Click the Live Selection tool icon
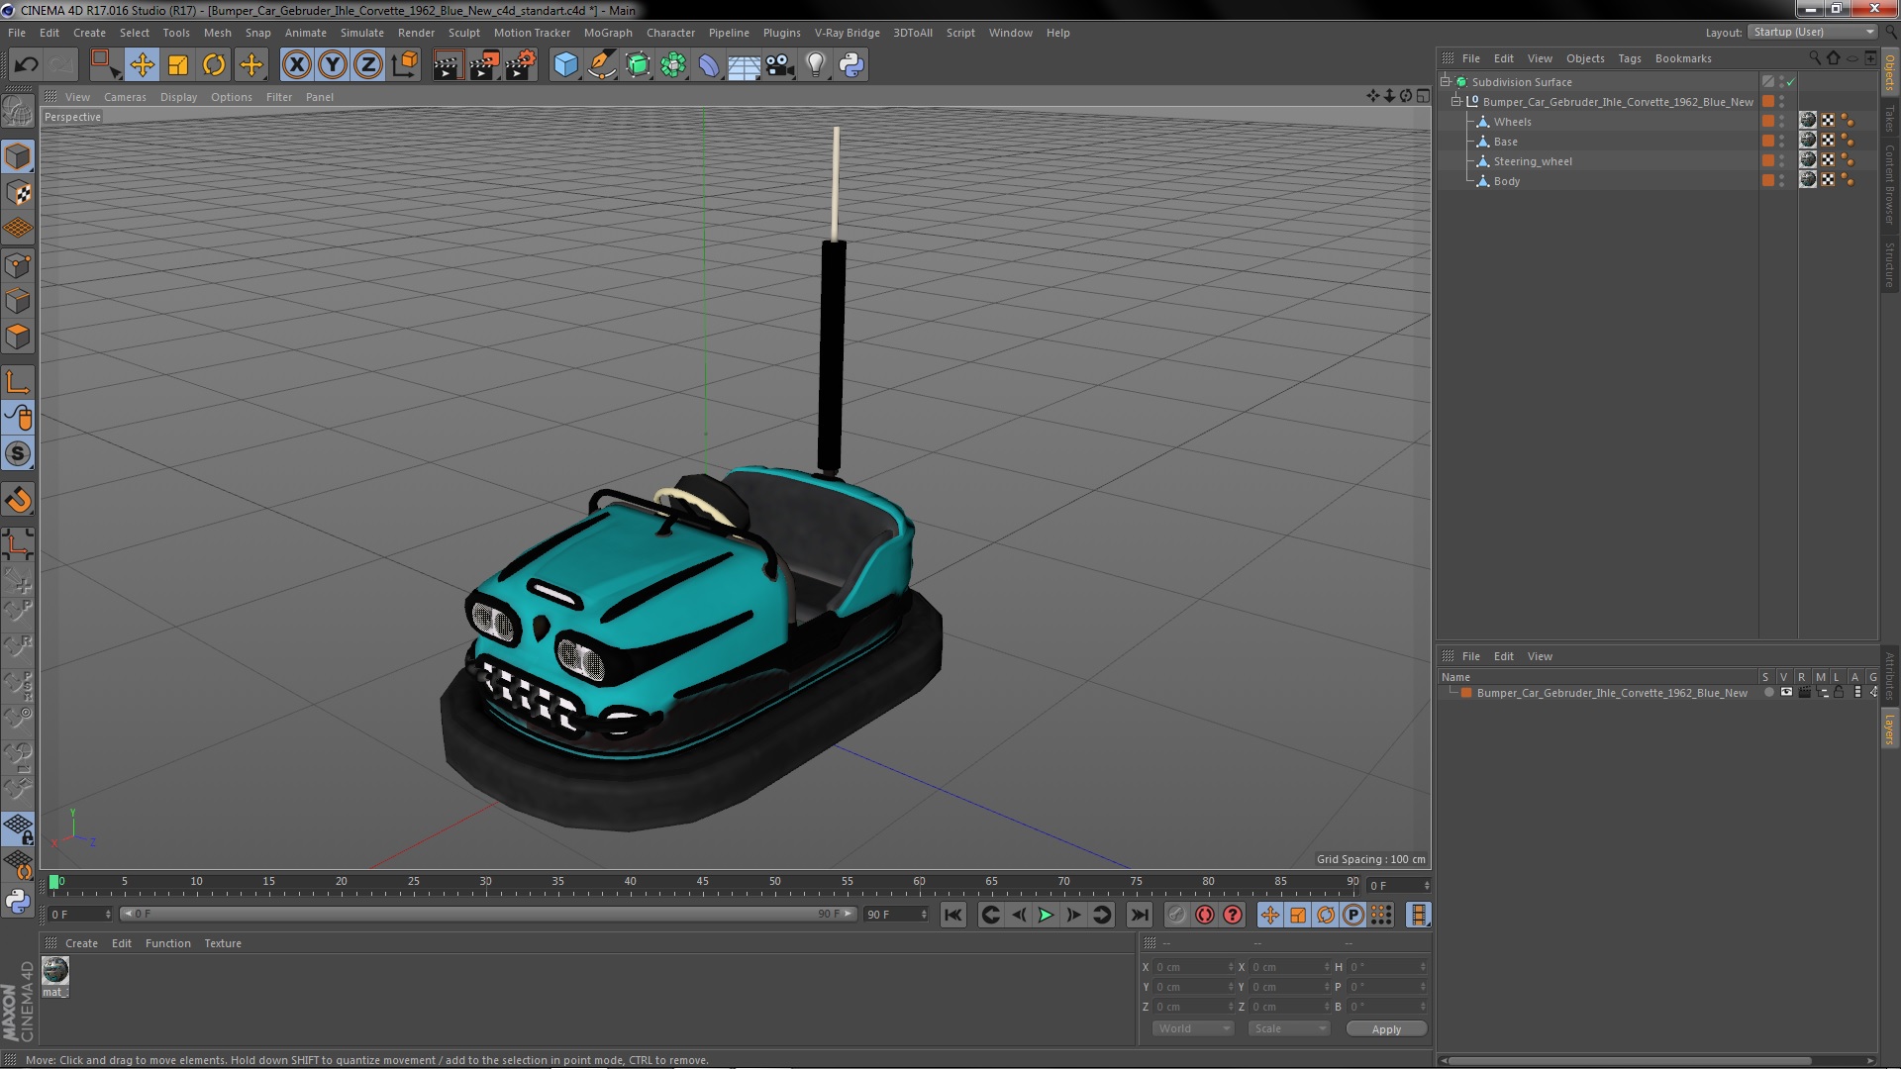This screenshot has height=1069, width=1901. pyautogui.click(x=105, y=65)
